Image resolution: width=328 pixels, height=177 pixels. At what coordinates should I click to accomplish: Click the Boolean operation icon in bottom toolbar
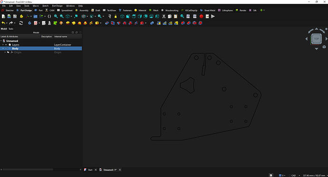(152, 23)
